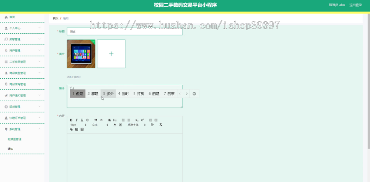The width and height of the screenshot is (370, 182).
Task: Expand the 商品类型管理 sidebar menu
Action: 22,73
